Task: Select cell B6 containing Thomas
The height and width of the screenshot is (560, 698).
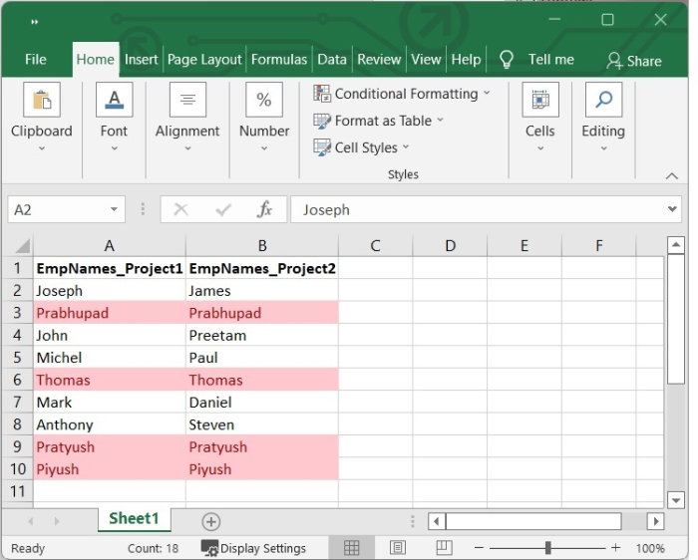Action: click(x=261, y=380)
